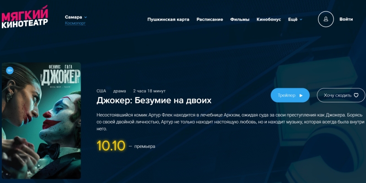The image size is (366, 183).
Task: Click the США country label
Action: tap(101, 91)
